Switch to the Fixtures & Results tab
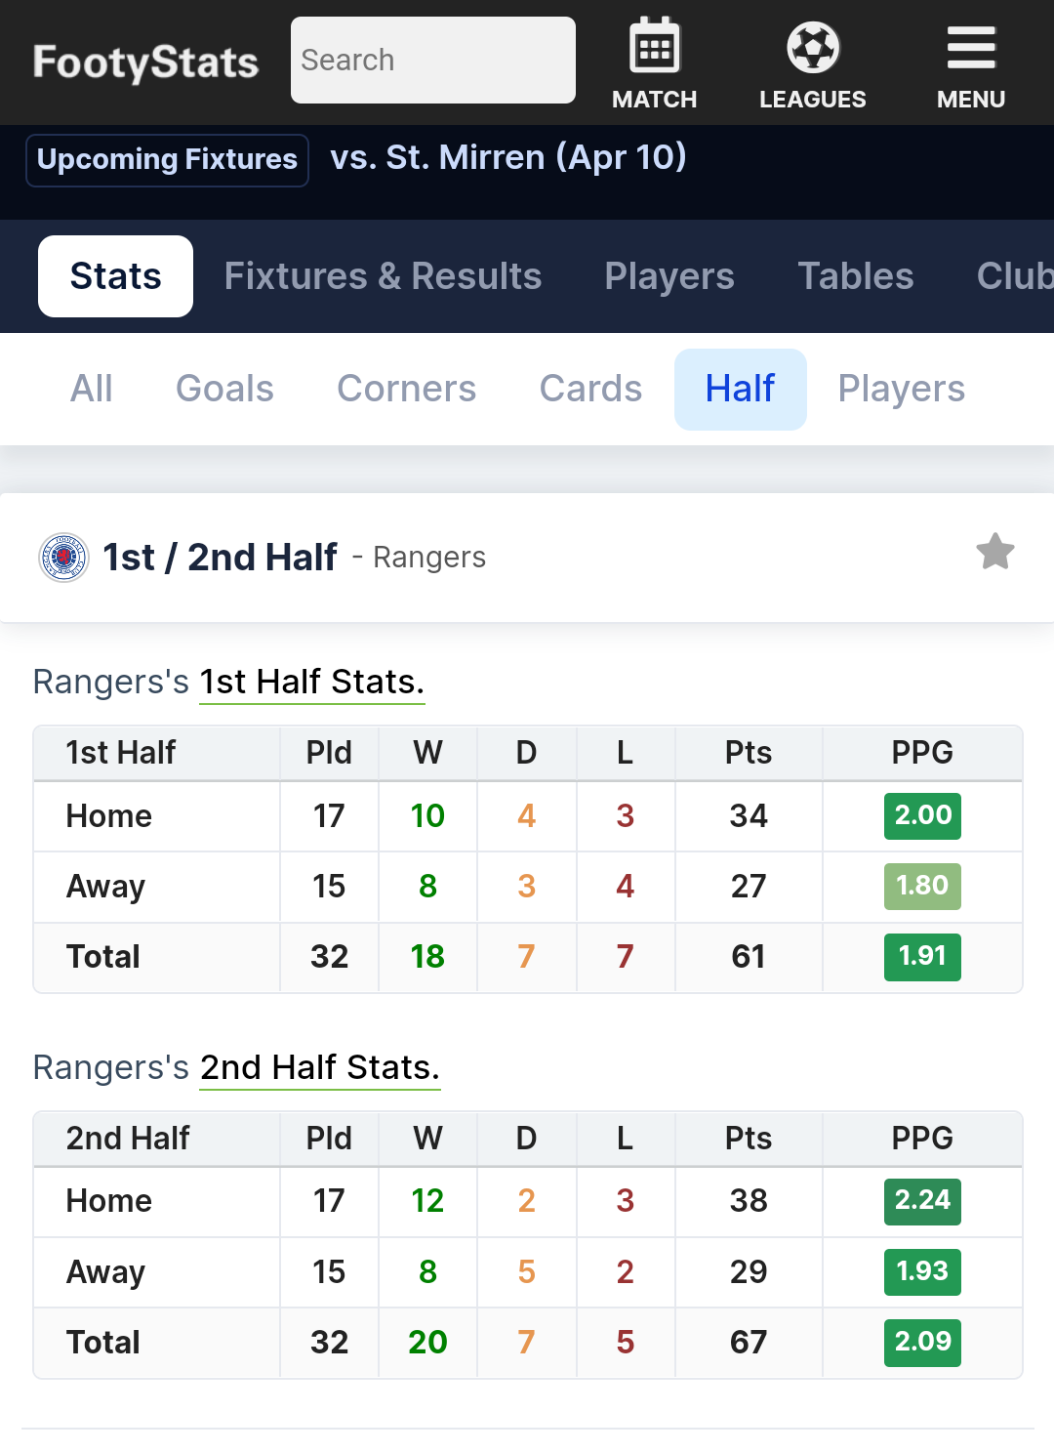 (x=383, y=276)
